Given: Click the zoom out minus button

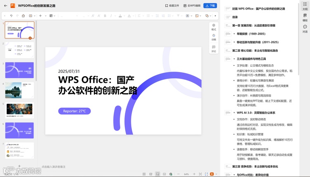Looking at the screenshot, I should pyautogui.click(x=178, y=174).
